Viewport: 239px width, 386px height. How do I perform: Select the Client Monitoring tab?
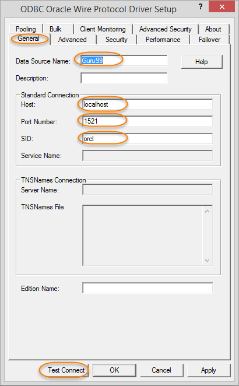pyautogui.click(x=103, y=29)
